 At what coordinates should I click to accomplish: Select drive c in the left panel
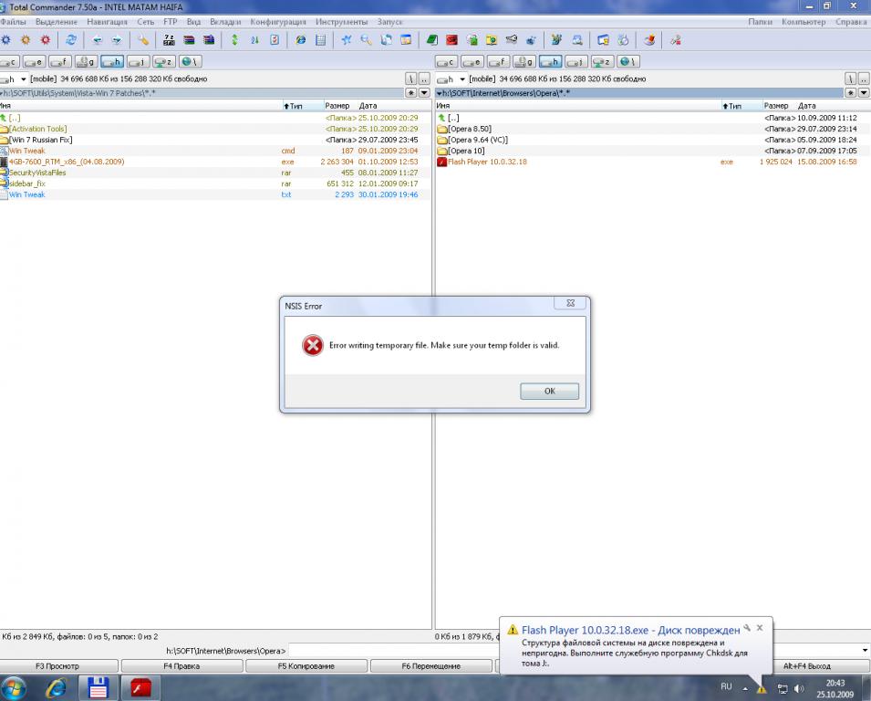[9, 62]
